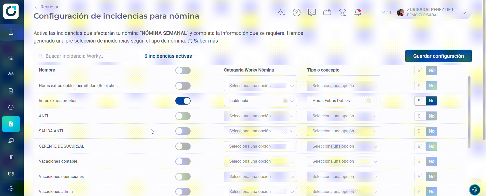Open the help question mark icon
486x196 pixels.
click(297, 12)
